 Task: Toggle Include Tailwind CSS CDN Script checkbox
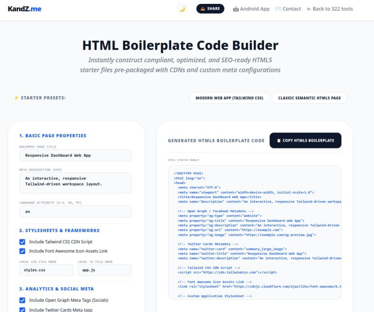pyautogui.click(x=22, y=242)
